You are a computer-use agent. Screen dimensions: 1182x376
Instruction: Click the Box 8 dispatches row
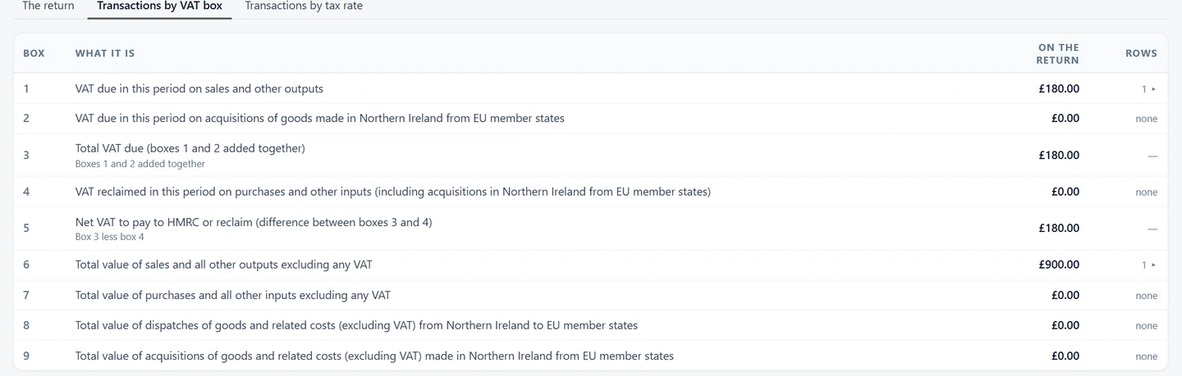(x=590, y=325)
